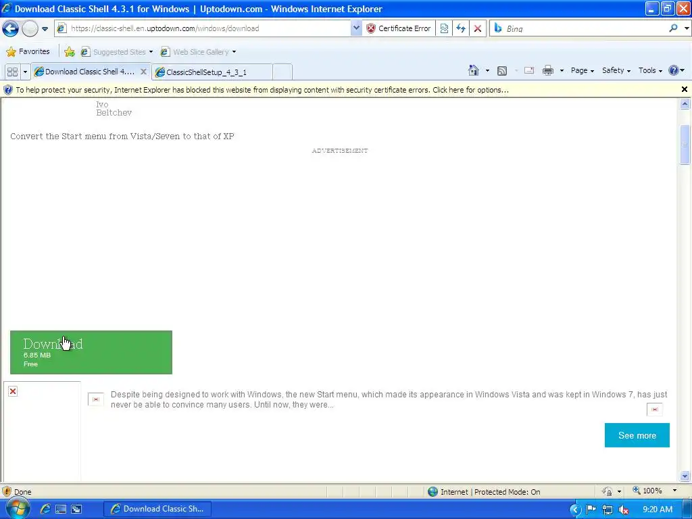Click Show Desktop quick launch icon
The image size is (692, 519).
point(61,510)
